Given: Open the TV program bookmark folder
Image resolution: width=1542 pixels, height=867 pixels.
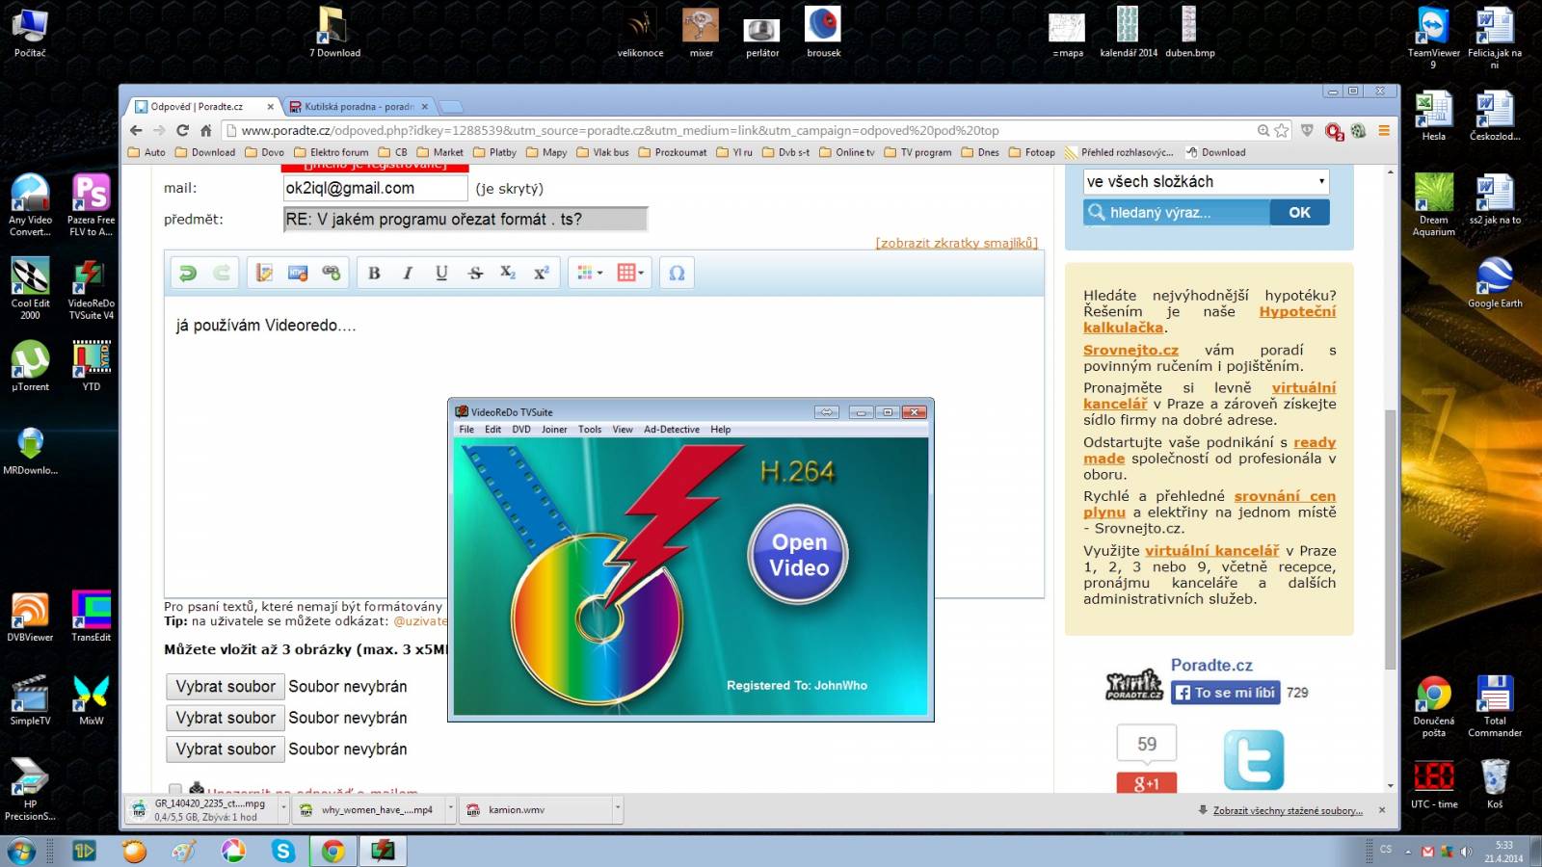Looking at the screenshot, I should tap(918, 152).
